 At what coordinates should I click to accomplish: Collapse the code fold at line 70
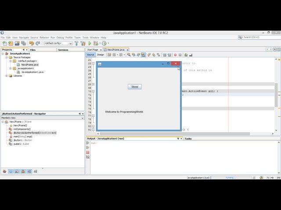point(93,91)
